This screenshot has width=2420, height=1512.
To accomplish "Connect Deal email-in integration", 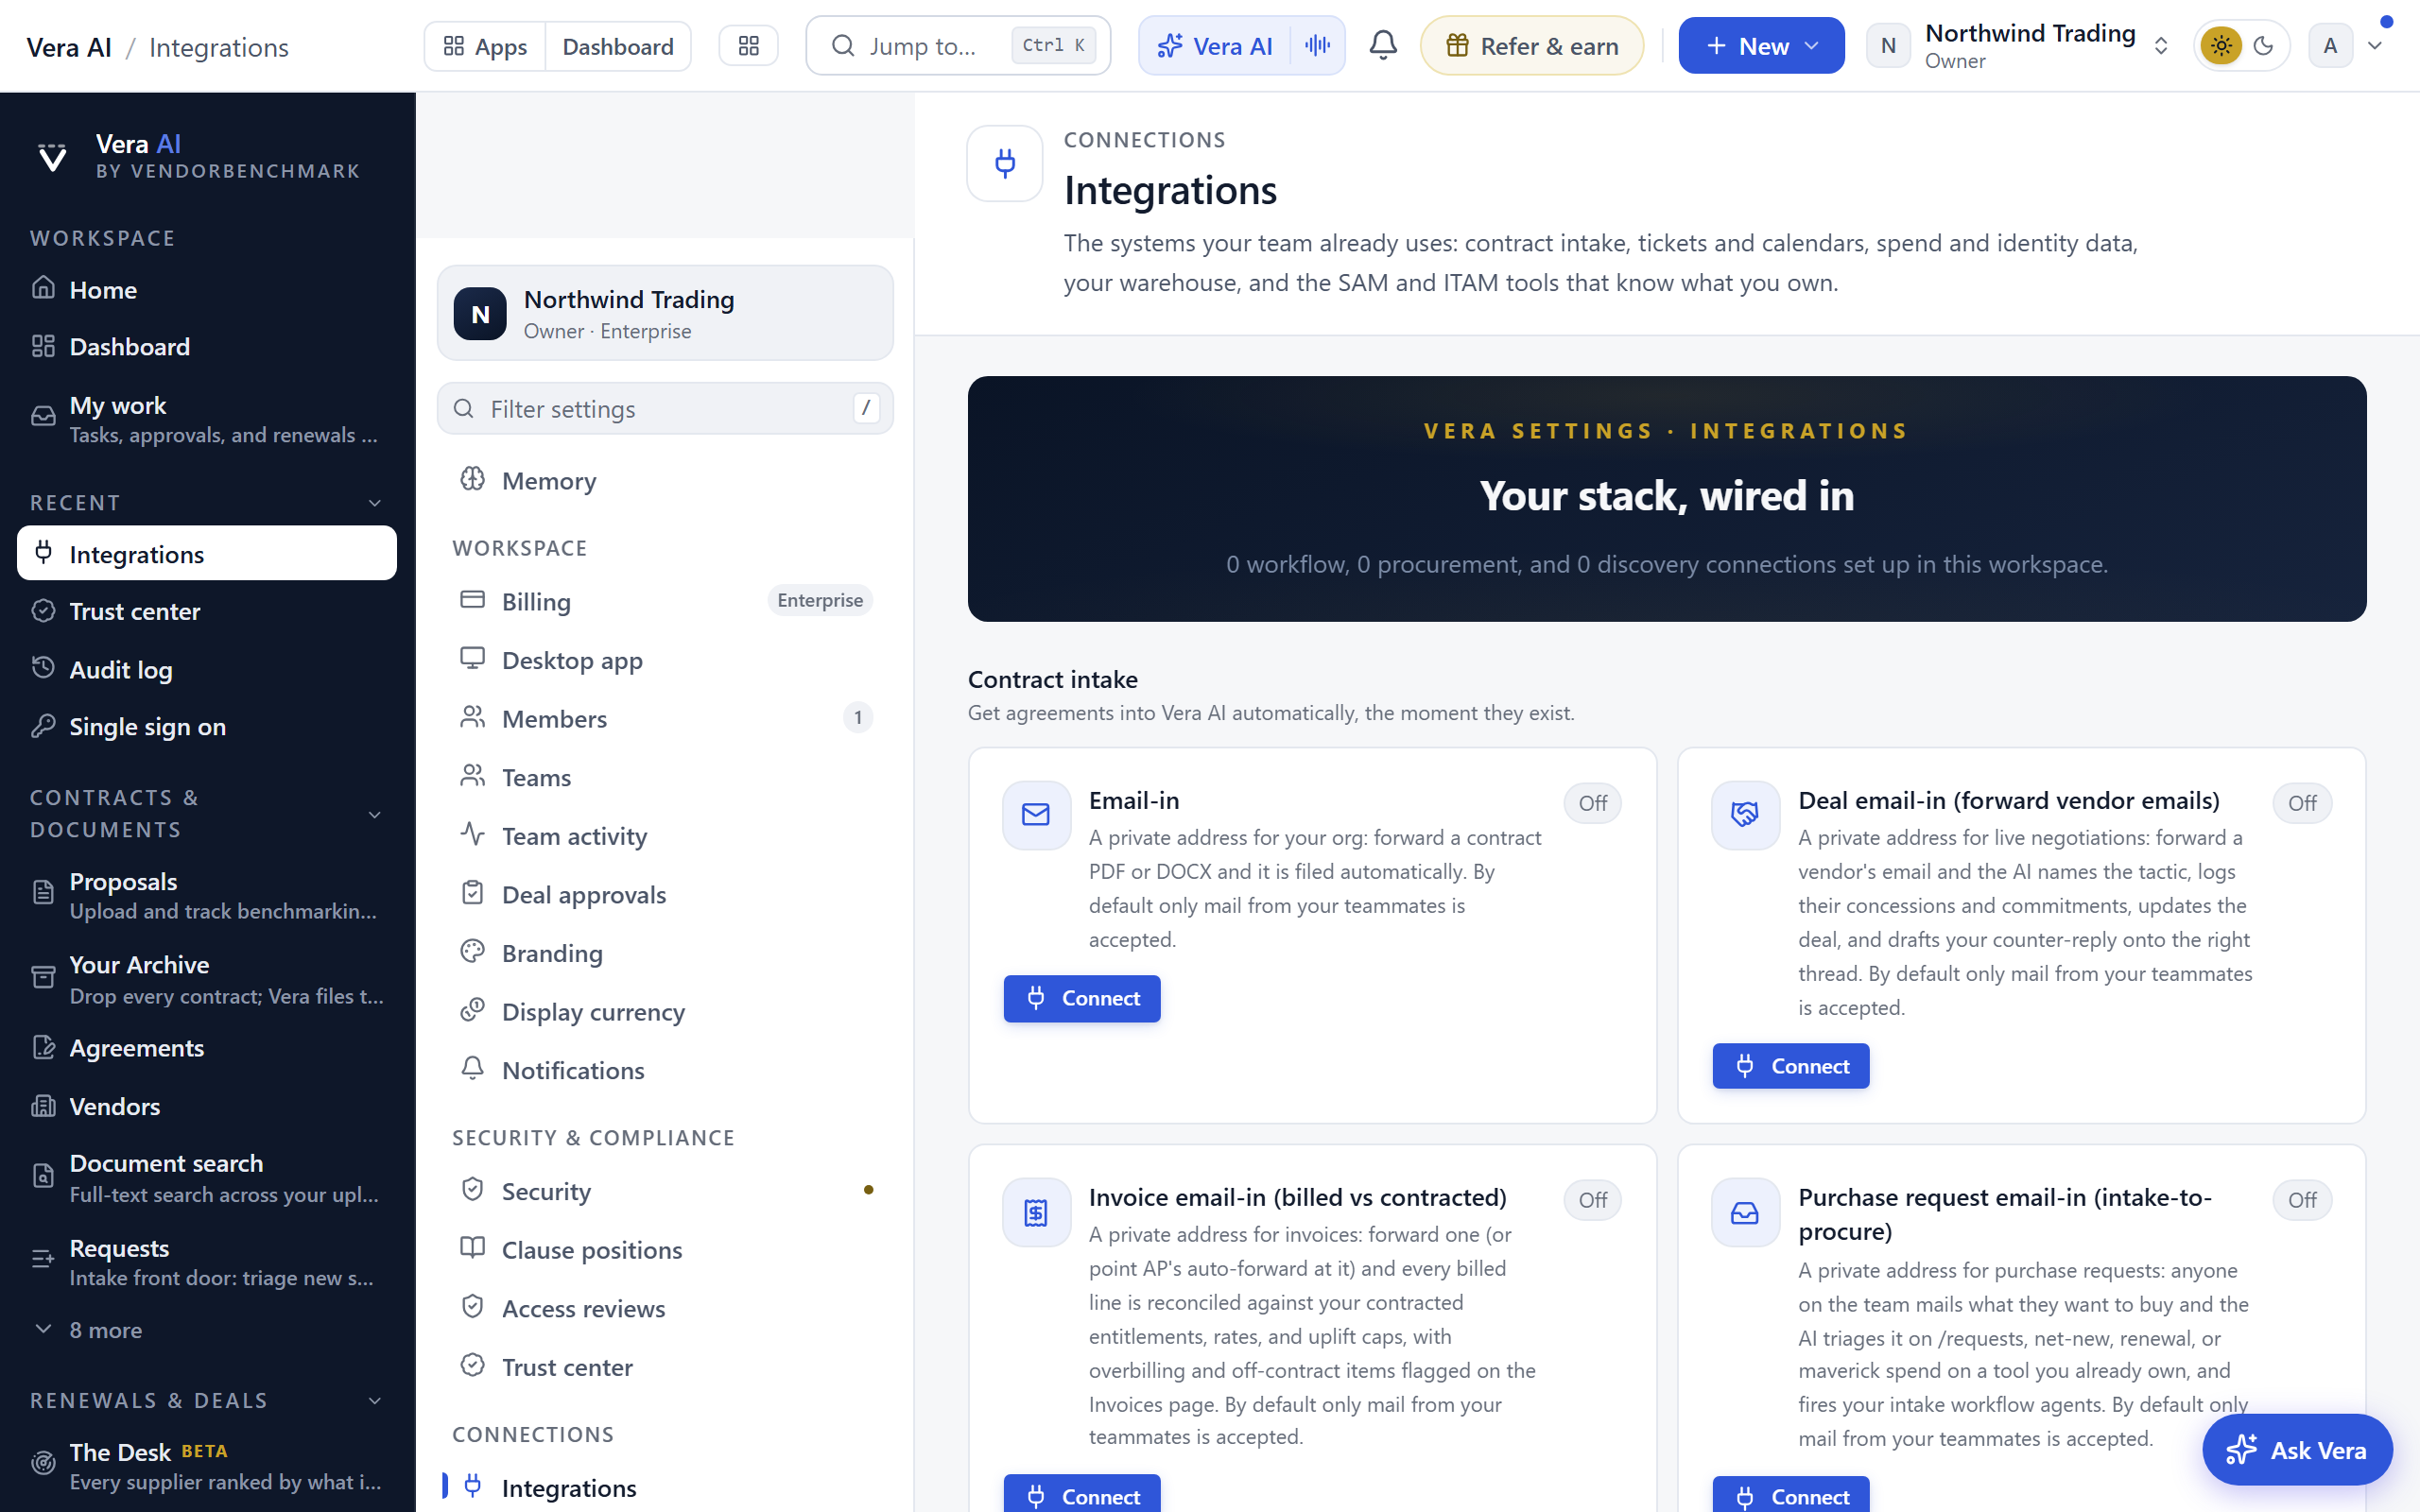I will tap(1791, 1066).
